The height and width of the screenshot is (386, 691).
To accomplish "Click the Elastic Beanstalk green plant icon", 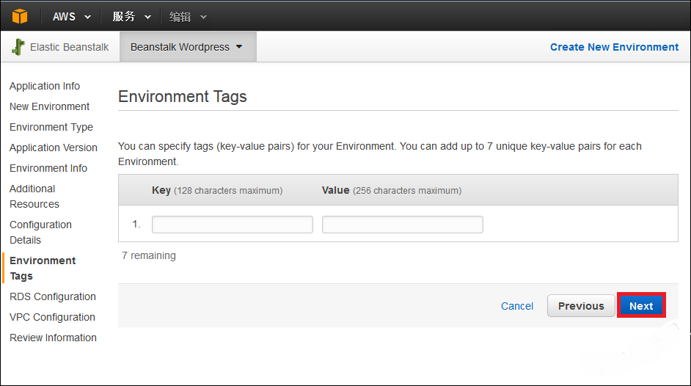I will pyautogui.click(x=18, y=47).
